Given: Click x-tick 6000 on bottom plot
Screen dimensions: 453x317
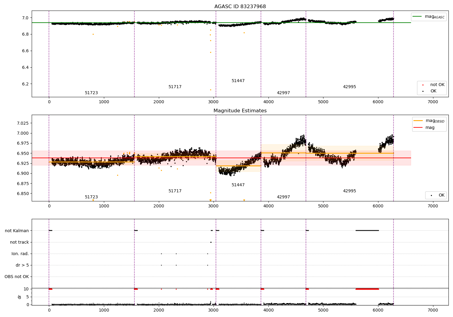Looking at the screenshot, I should 378,310.
